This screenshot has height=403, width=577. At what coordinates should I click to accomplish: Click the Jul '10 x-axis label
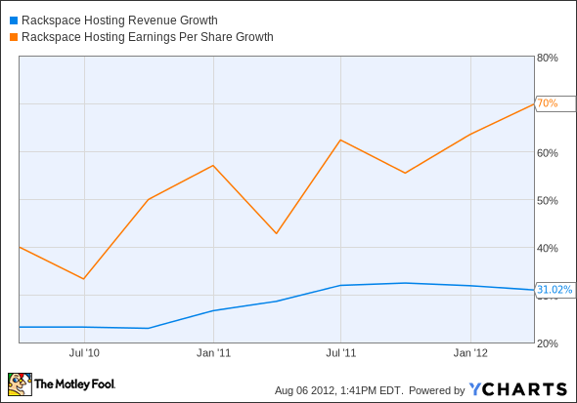click(x=84, y=353)
